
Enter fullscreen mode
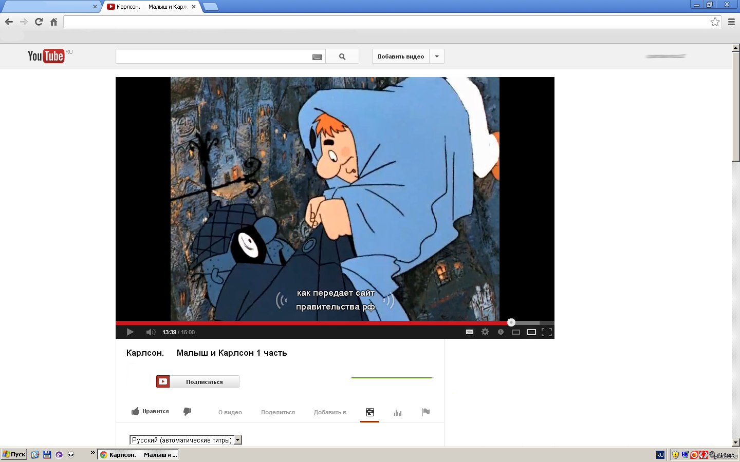[x=547, y=332]
